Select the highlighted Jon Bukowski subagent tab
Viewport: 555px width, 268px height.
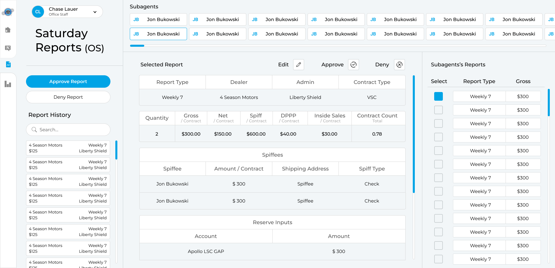tap(158, 34)
